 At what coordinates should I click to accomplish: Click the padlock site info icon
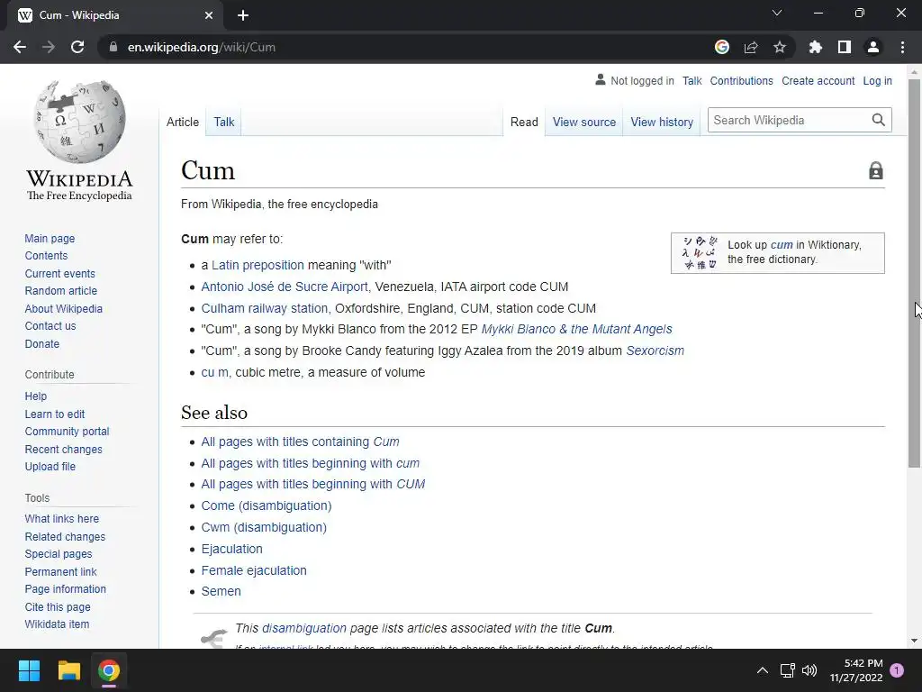point(113,47)
